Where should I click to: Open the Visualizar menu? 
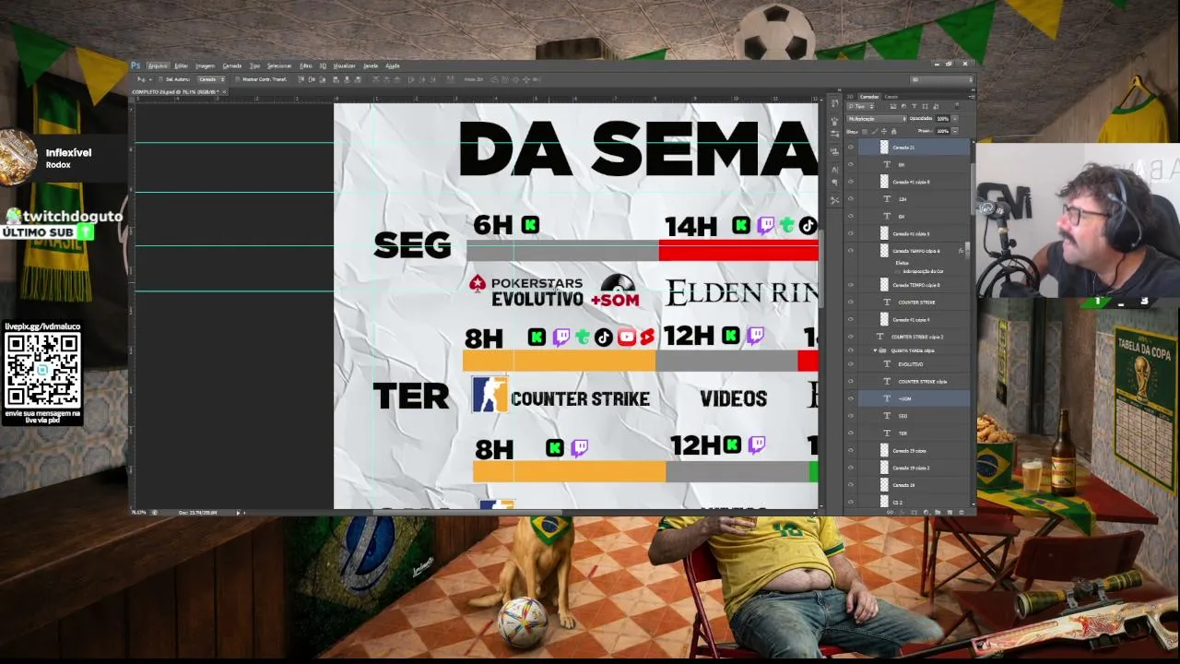coord(344,65)
